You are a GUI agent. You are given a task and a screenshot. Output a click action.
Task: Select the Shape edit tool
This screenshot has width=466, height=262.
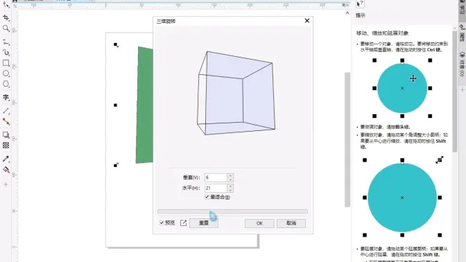click(x=6, y=4)
